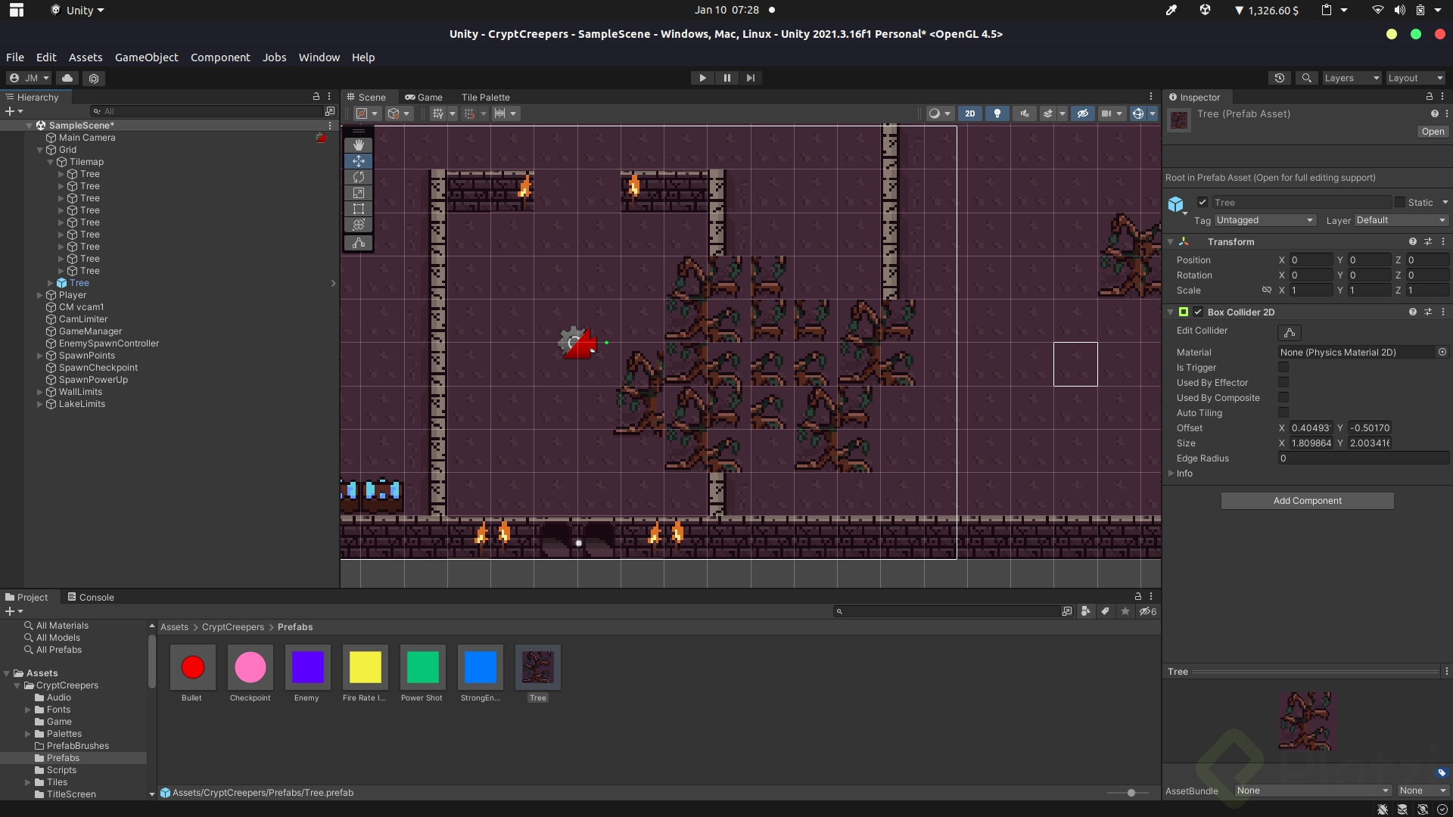The width and height of the screenshot is (1453, 817).
Task: Open Edit Collider mode on Box Collider 2D
Action: [1290, 332]
